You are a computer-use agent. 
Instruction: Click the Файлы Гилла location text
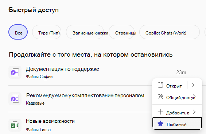38,130
